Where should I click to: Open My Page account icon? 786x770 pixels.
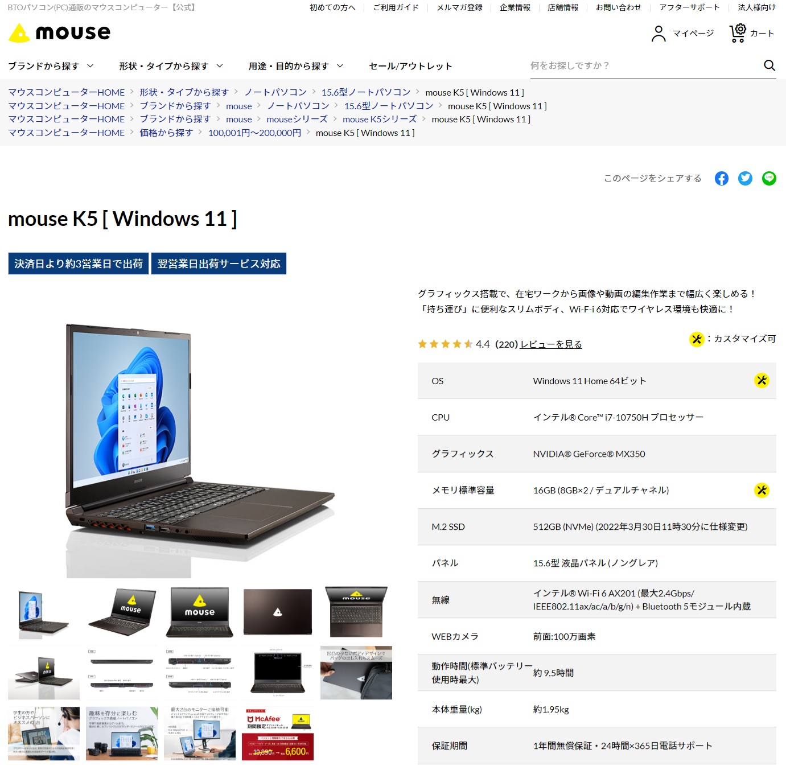tap(658, 34)
